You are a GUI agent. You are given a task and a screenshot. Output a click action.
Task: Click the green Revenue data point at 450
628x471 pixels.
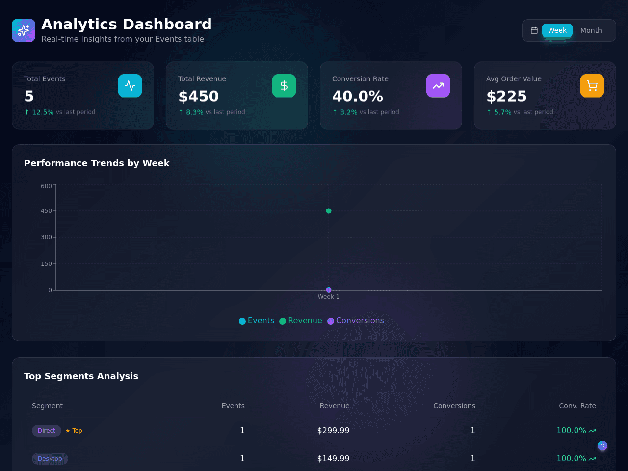pos(329,211)
